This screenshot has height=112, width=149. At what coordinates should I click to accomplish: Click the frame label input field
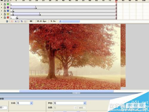4,108
